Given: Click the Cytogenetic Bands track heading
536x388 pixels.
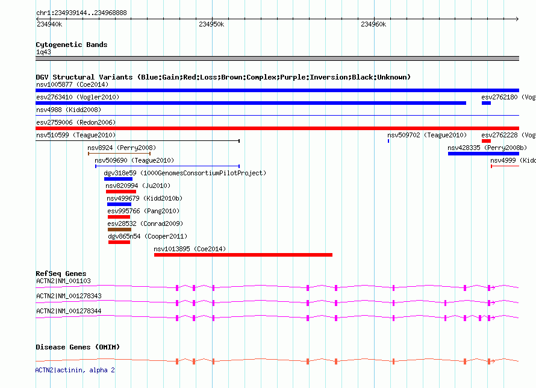Looking at the screenshot, I should coord(72,45).
